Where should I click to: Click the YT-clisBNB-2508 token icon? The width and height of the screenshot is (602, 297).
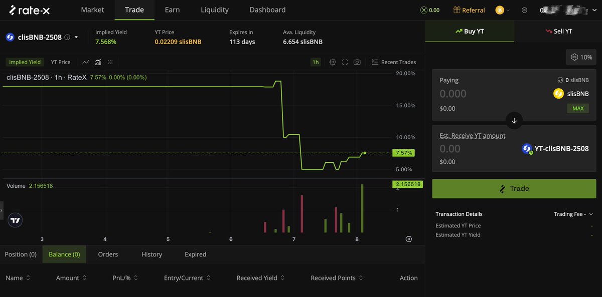click(x=527, y=149)
